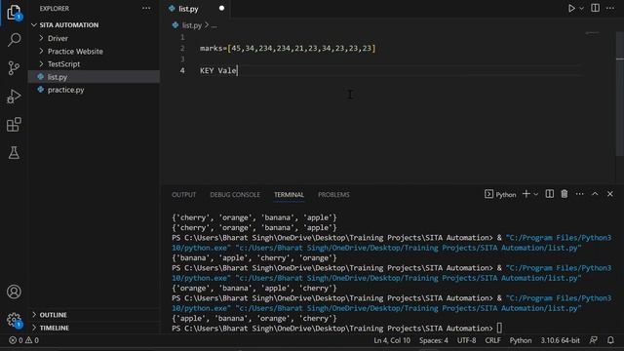Open the Testing flask icon
624x351 pixels.
click(14, 152)
